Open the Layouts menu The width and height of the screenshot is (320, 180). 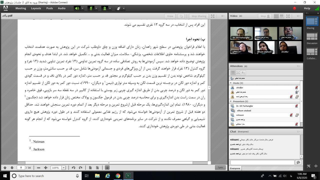36,8
